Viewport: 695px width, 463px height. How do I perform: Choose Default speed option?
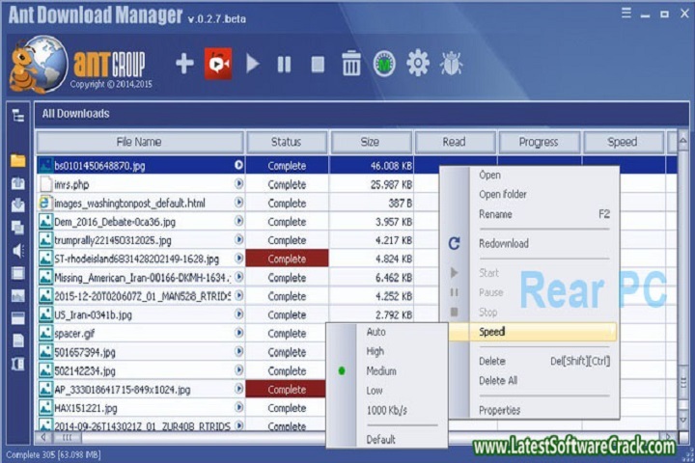click(380, 440)
